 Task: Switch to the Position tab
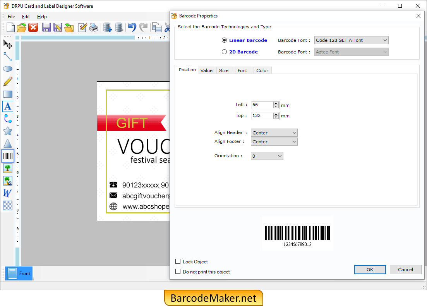pyautogui.click(x=187, y=70)
